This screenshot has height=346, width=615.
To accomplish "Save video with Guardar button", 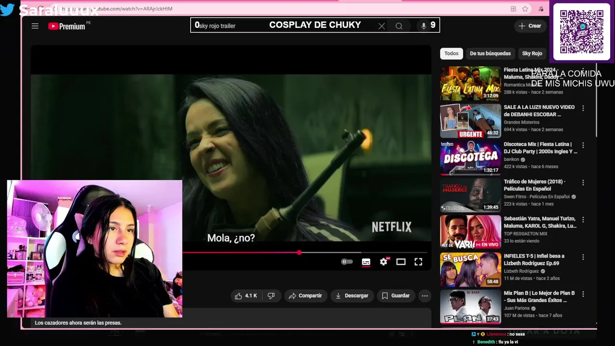I will click(x=395, y=296).
